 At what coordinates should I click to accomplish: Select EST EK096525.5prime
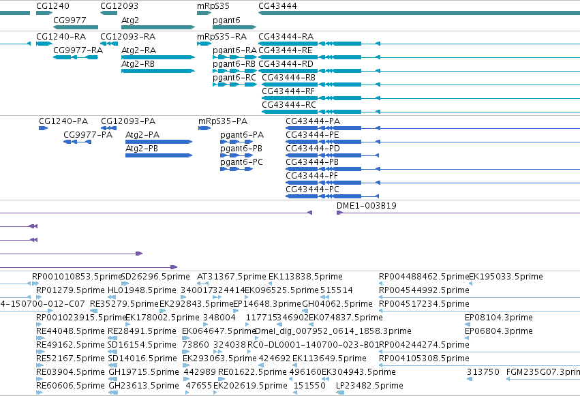247,297
